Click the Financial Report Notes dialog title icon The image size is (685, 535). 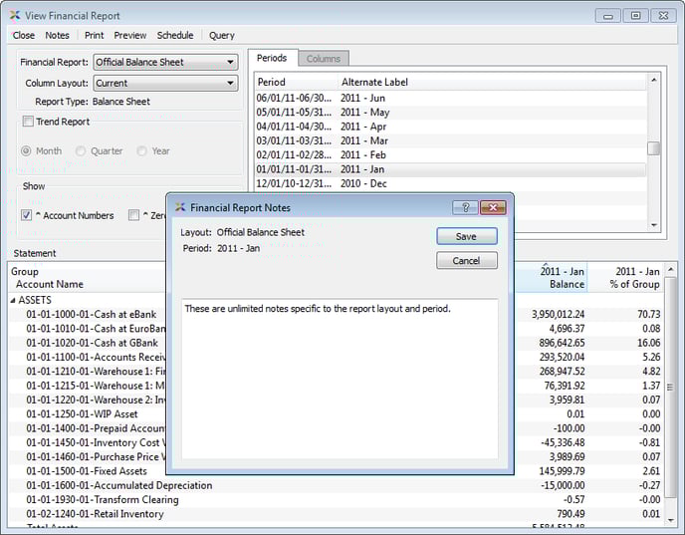pos(180,207)
